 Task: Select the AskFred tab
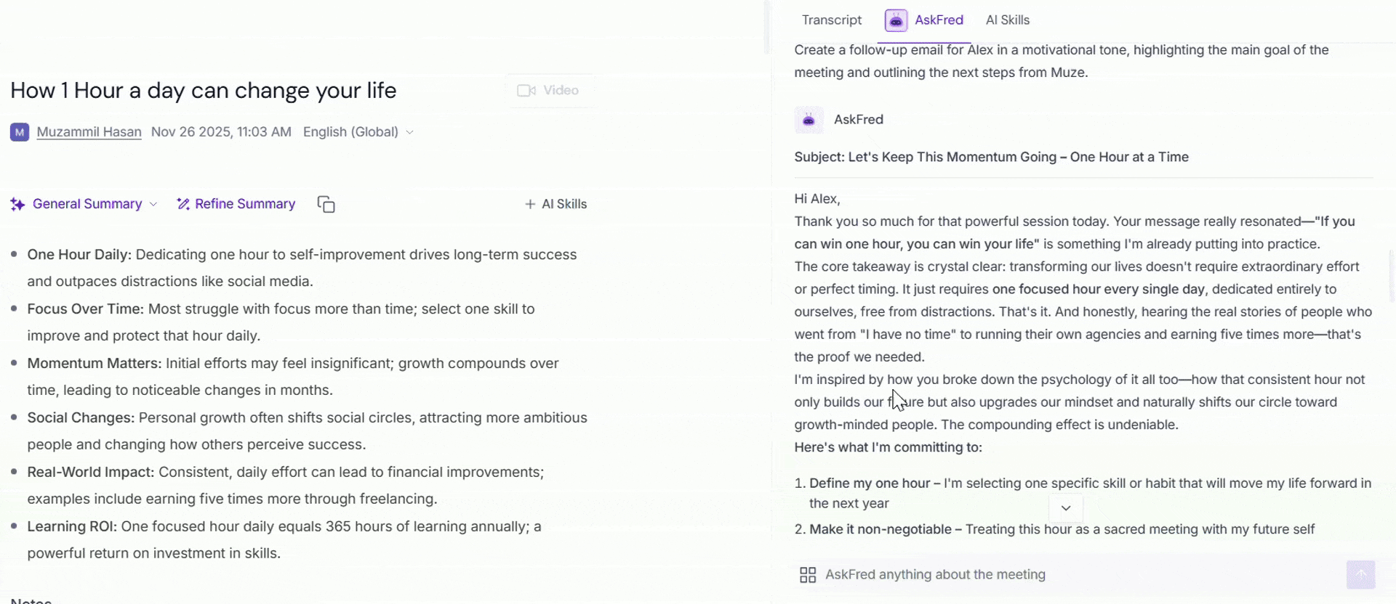[x=924, y=20]
